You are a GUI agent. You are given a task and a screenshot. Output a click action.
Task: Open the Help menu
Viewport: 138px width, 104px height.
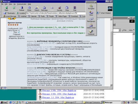[29, 4]
